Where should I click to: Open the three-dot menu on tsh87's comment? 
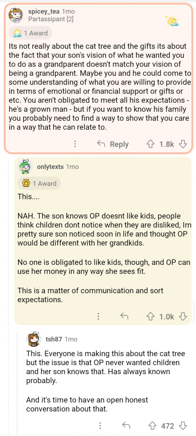pyautogui.click(x=100, y=426)
